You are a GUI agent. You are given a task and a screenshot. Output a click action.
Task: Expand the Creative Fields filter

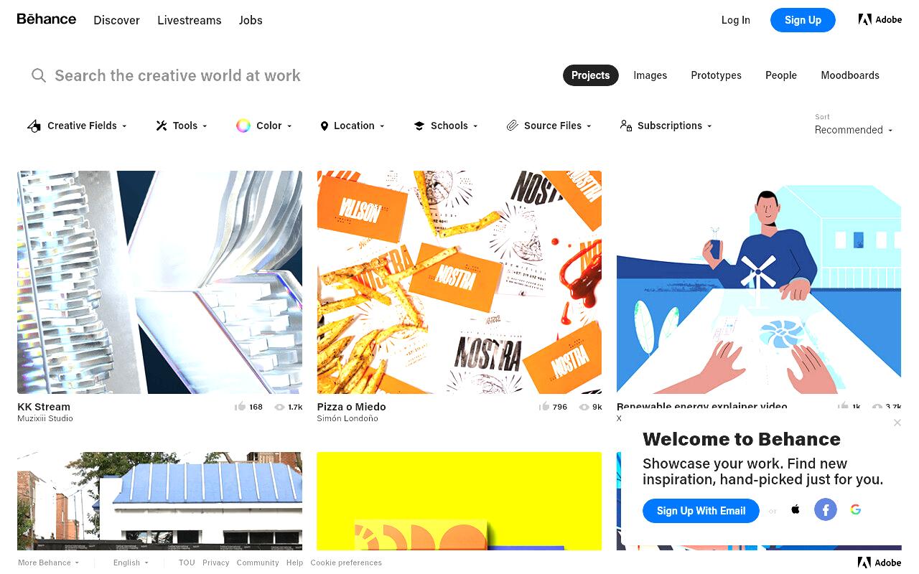[77, 126]
